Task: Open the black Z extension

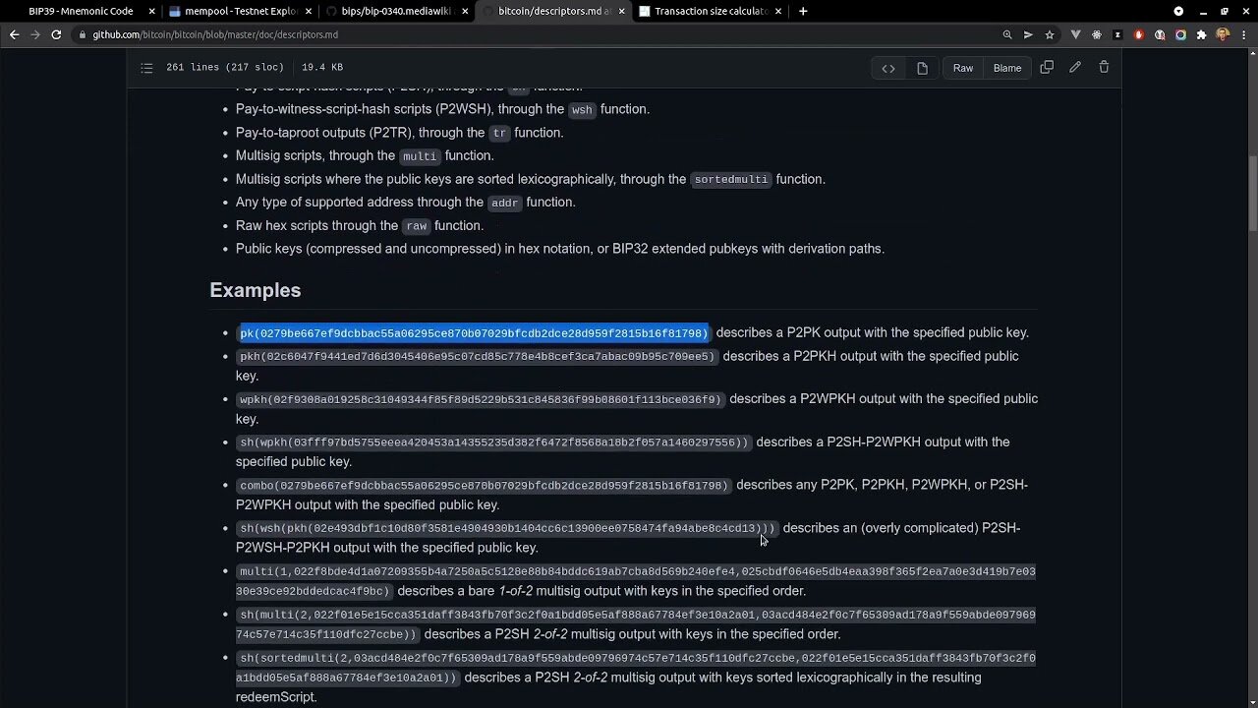Action: pyautogui.click(x=1117, y=34)
